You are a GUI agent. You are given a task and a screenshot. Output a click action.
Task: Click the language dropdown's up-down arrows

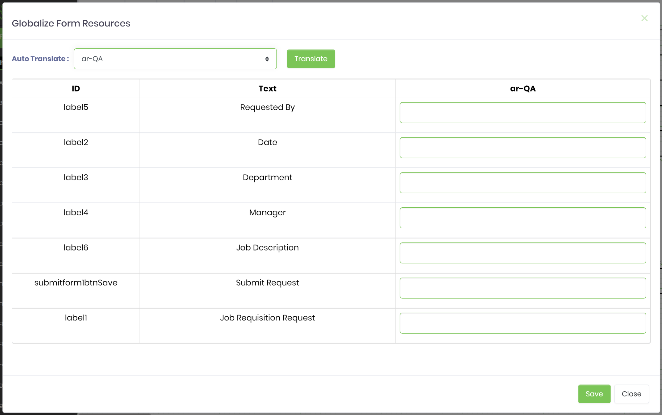tap(267, 59)
